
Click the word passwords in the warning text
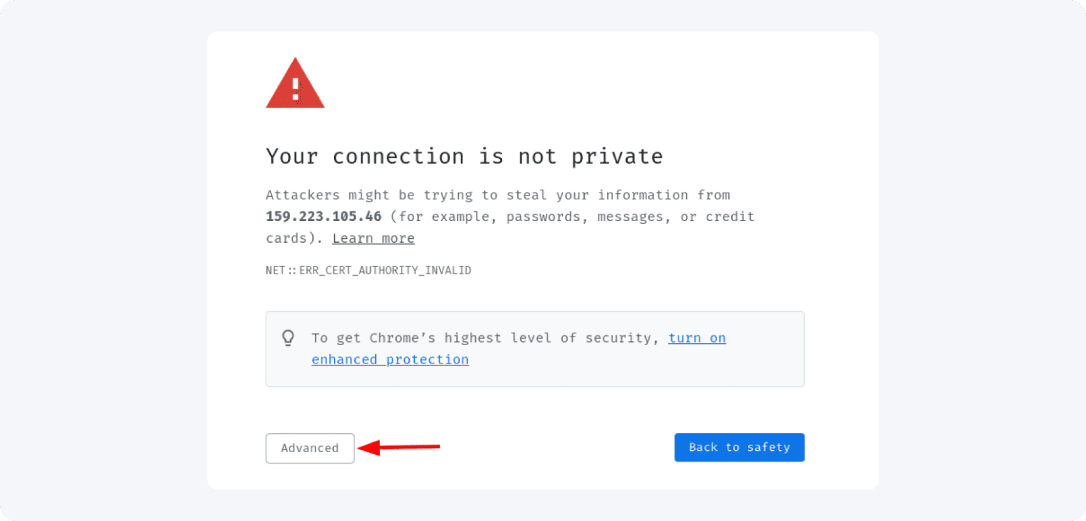pos(543,216)
